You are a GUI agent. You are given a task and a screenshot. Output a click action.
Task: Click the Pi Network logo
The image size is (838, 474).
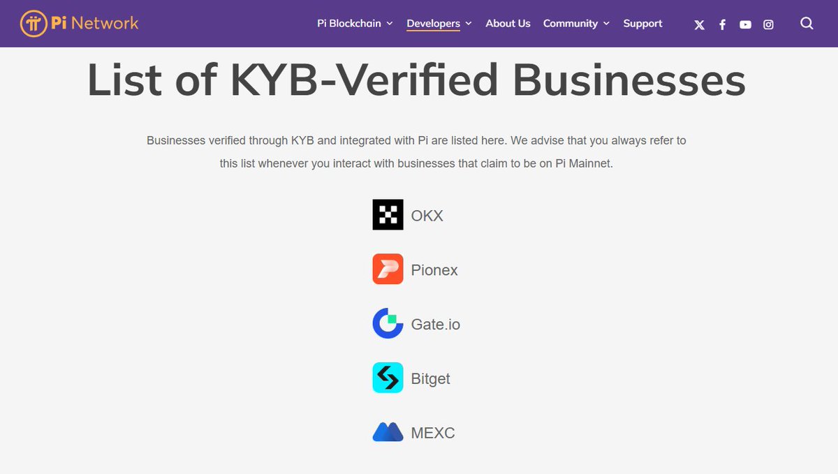(79, 23)
